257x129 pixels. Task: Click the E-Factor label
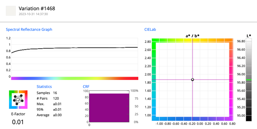click(18, 114)
